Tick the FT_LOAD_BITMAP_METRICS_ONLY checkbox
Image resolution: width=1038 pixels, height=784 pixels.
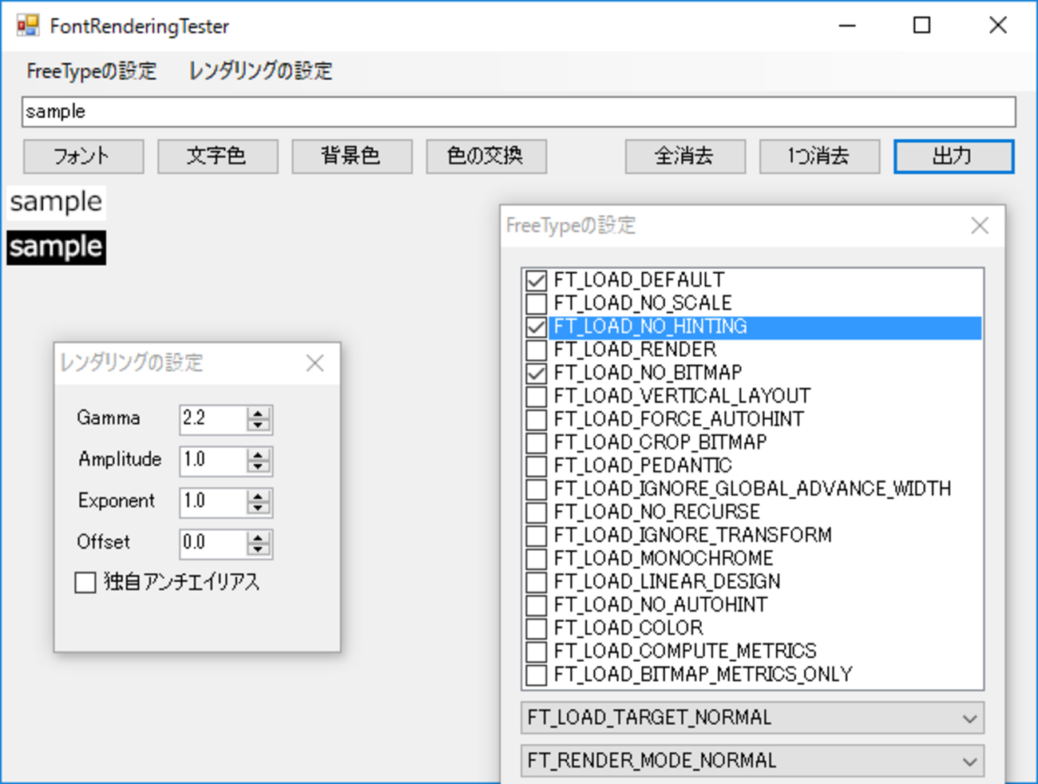point(537,674)
